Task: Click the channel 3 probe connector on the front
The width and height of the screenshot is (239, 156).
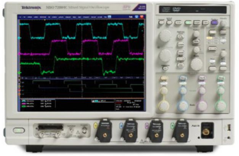Action: tap(157, 135)
